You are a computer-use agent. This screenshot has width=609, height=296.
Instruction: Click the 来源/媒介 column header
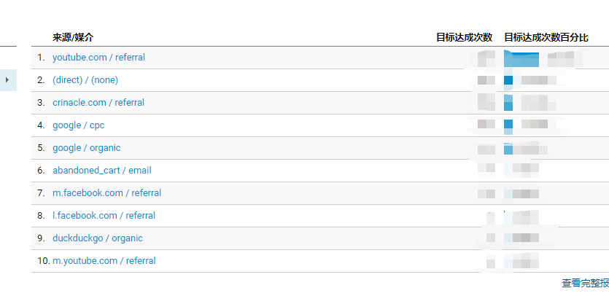click(x=73, y=38)
